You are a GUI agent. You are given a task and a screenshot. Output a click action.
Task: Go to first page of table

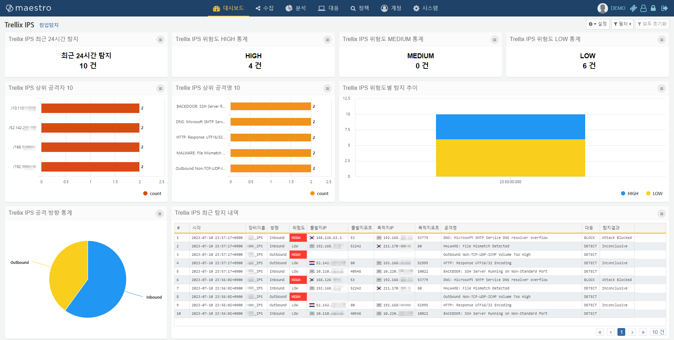(x=600, y=332)
